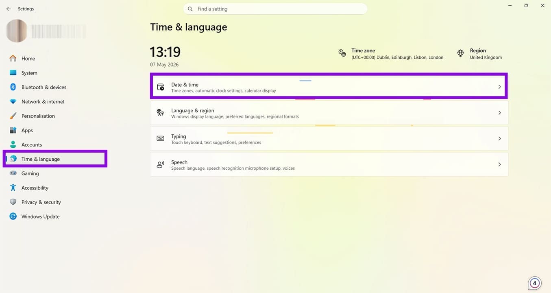Select the System monitor icon
551x293 pixels.
click(x=13, y=73)
